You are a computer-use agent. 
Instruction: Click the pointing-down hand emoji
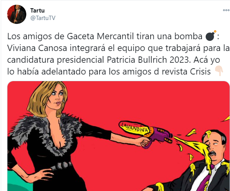pyautogui.click(x=219, y=71)
